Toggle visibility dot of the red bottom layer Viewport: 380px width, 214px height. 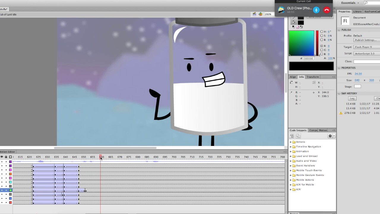[2, 203]
